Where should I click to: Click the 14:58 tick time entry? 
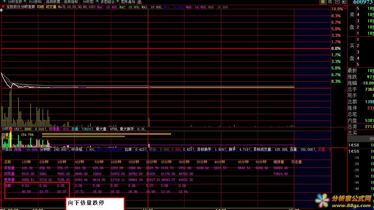354,145
